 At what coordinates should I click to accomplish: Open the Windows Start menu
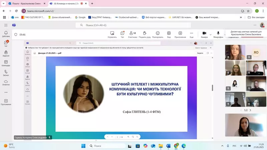coord(83,146)
